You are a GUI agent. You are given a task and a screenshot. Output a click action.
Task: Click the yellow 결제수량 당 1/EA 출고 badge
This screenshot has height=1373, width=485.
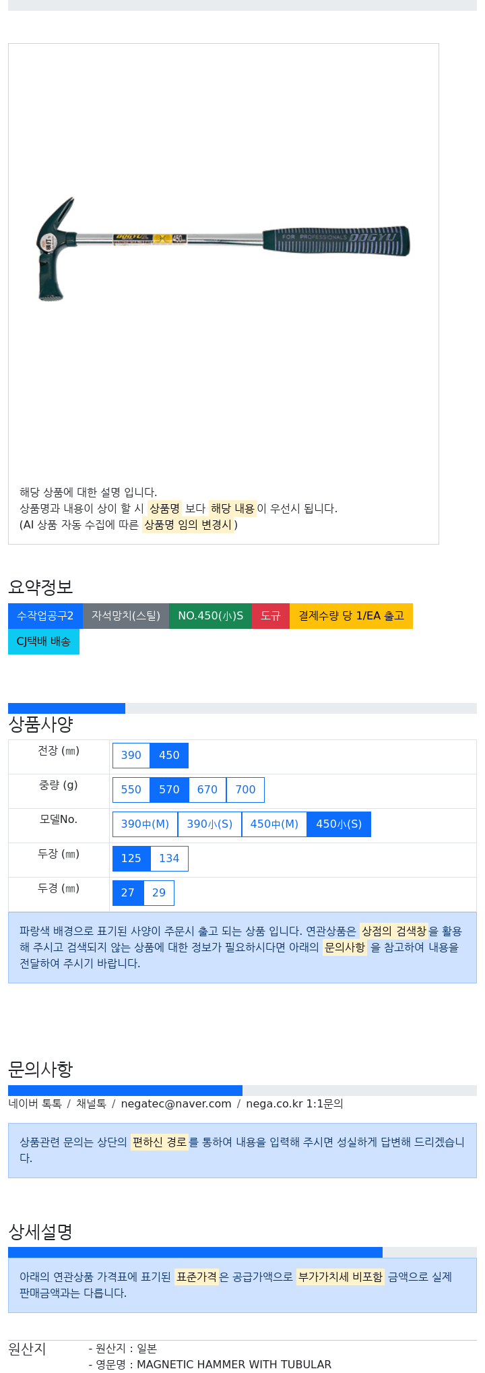pyautogui.click(x=351, y=616)
